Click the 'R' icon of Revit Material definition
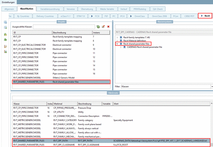This screenshot has height=147, width=213. pyautogui.click(x=121, y=41)
